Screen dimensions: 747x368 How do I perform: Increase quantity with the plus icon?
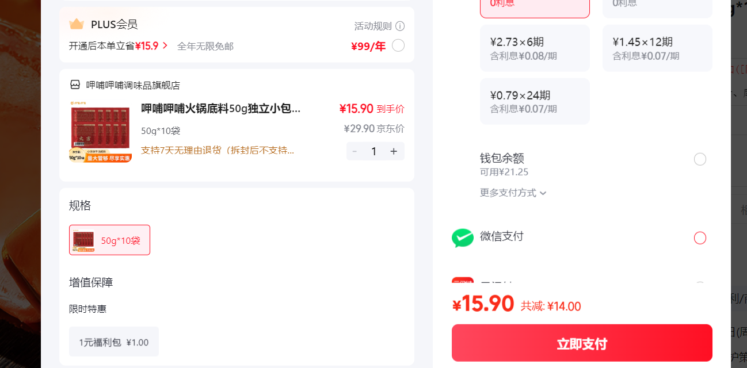click(x=394, y=151)
